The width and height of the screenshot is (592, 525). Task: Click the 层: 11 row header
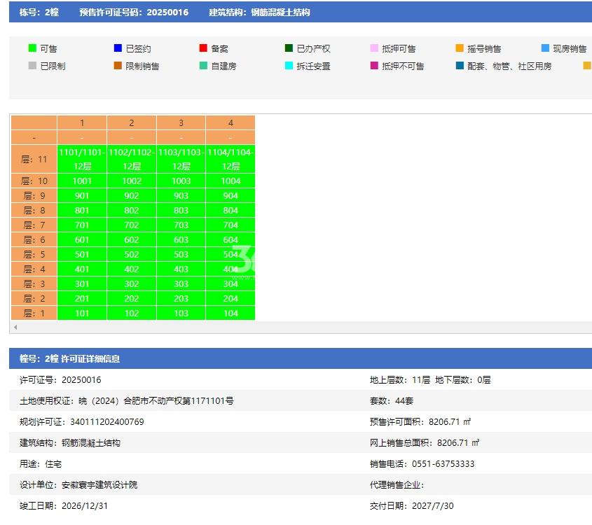tap(34, 159)
